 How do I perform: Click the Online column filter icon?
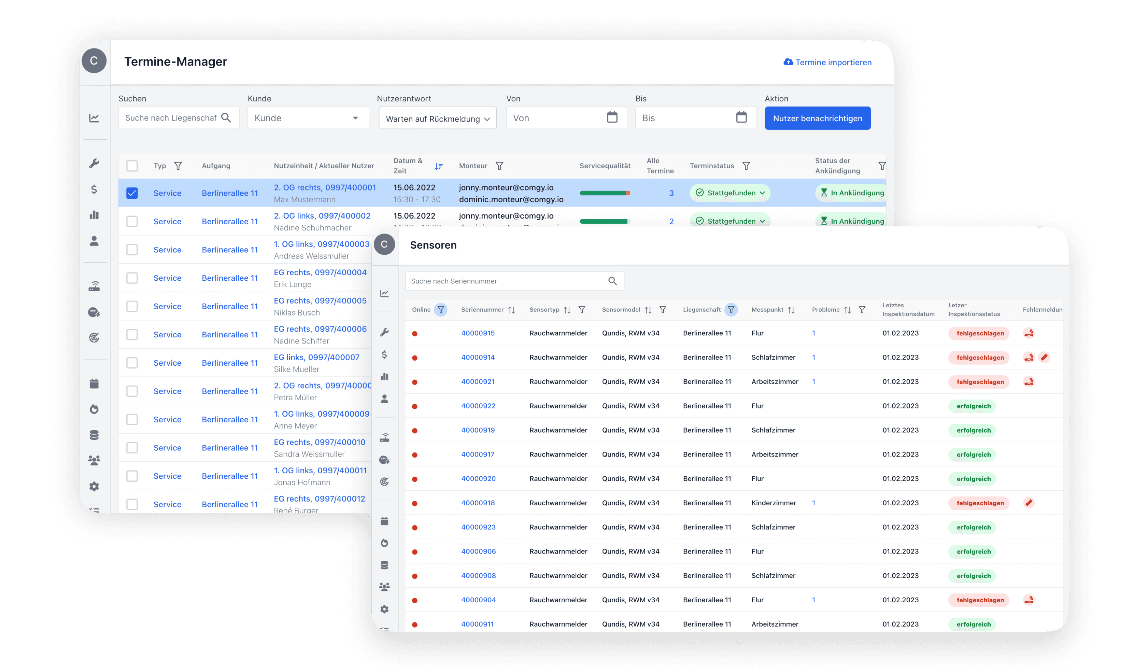(440, 310)
